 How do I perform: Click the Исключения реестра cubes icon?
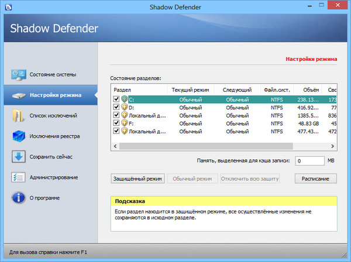tap(17, 136)
